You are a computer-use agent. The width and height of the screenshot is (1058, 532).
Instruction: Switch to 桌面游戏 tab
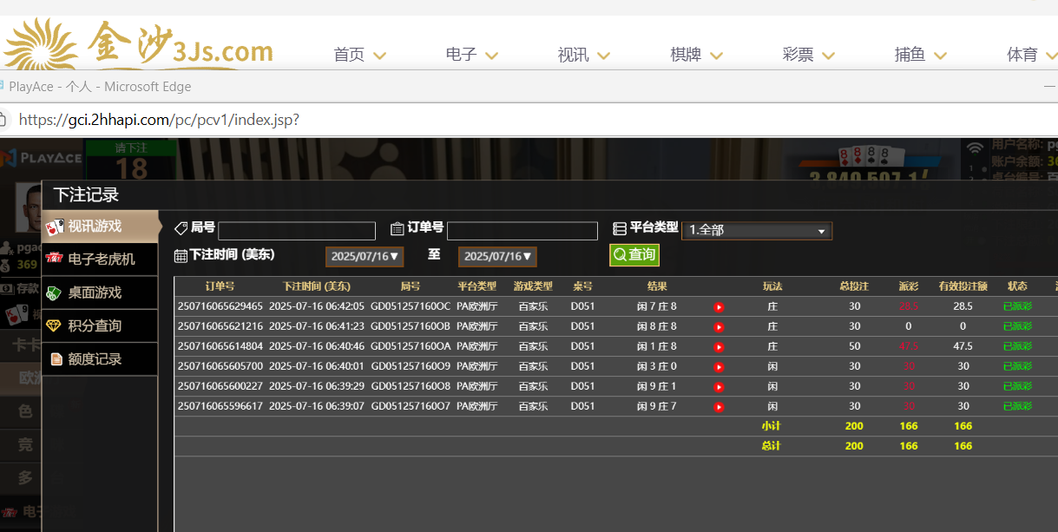tap(95, 292)
